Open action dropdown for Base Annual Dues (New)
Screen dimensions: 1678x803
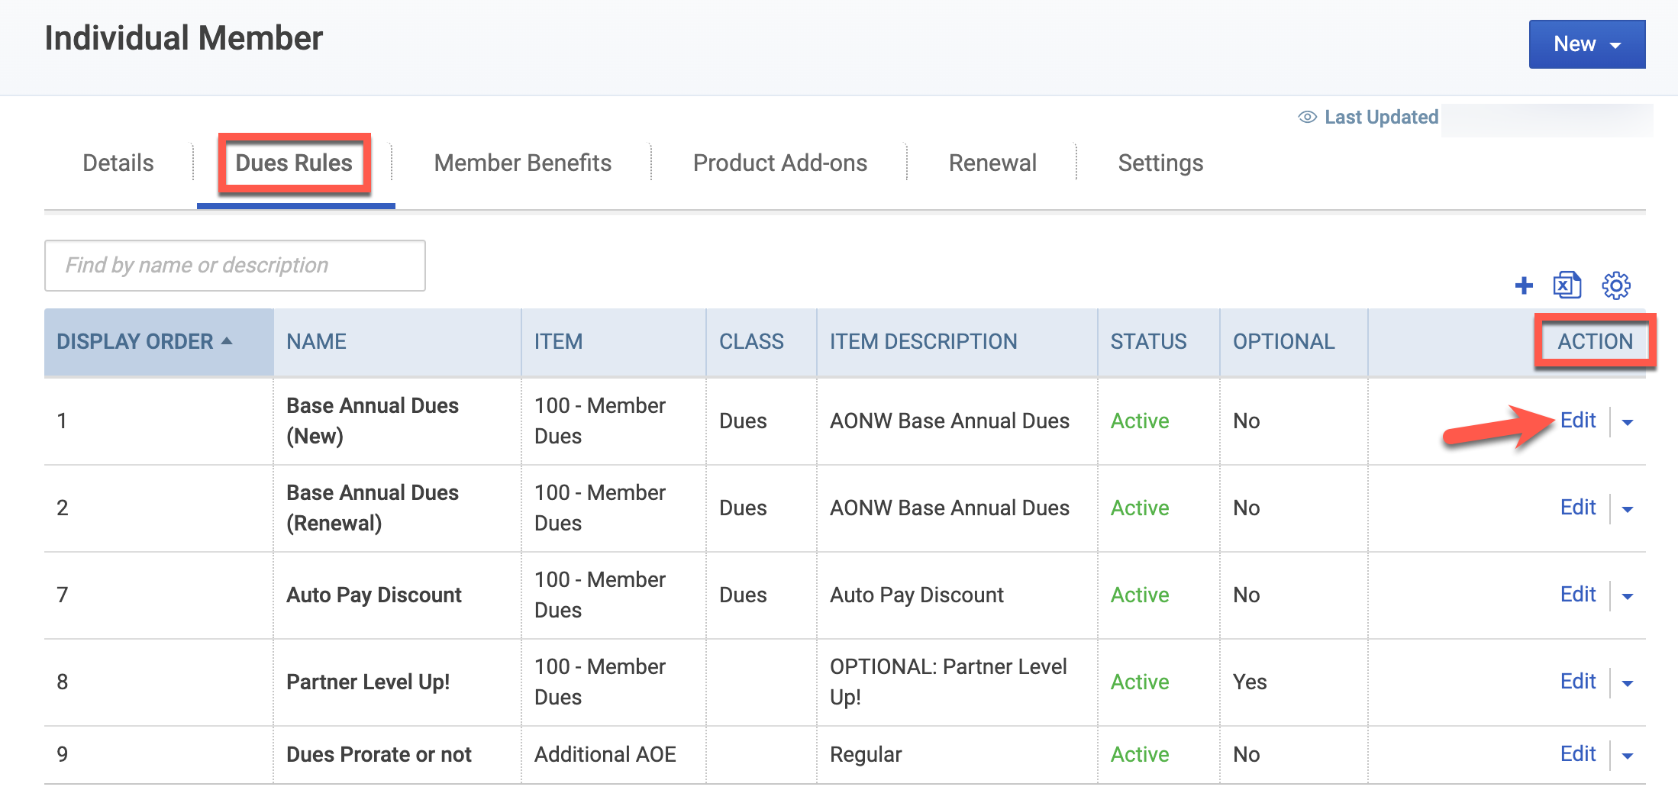point(1627,422)
